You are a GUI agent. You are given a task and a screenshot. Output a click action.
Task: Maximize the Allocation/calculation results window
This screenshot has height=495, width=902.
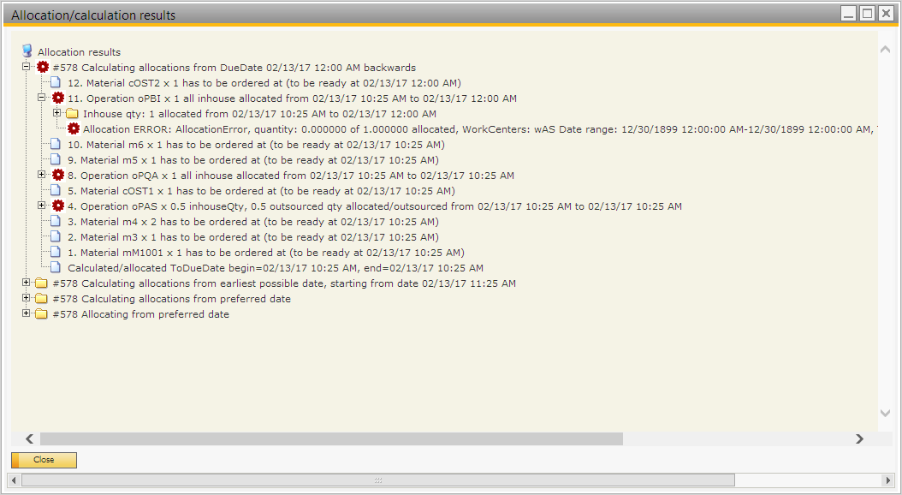click(867, 14)
